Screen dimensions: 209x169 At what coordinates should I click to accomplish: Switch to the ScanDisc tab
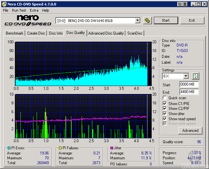click(134, 33)
